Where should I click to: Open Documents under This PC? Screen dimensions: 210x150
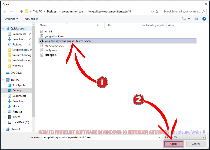coord(19,96)
